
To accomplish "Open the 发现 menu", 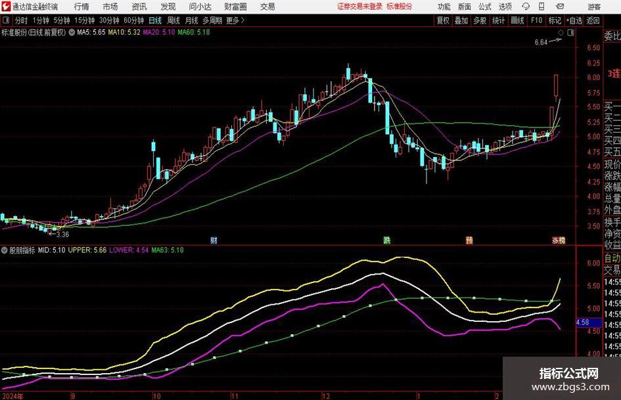I will (168, 7).
